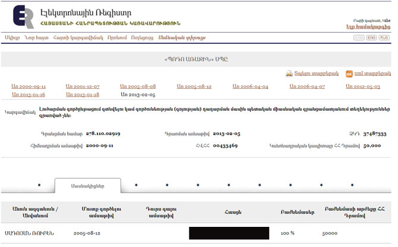
Task: Click the statutory capital value 50,000
Action: pos(372,146)
